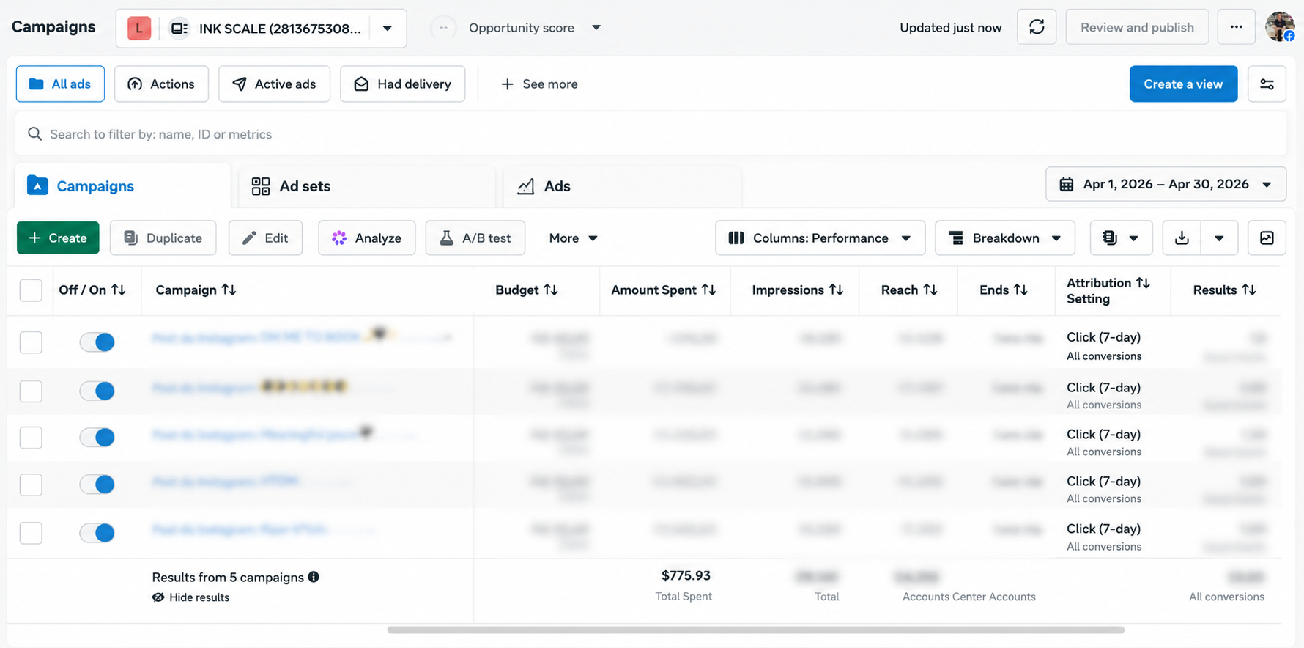Click the ad account icon beside INK SCALE
This screenshot has width=1304, height=648.
179,29
